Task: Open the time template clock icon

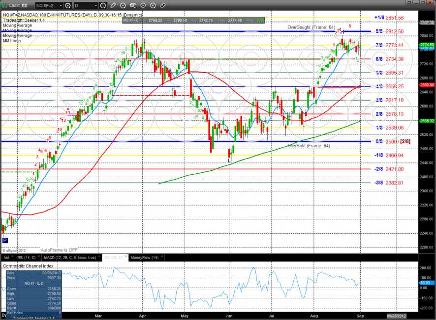Action: [x=103, y=5]
